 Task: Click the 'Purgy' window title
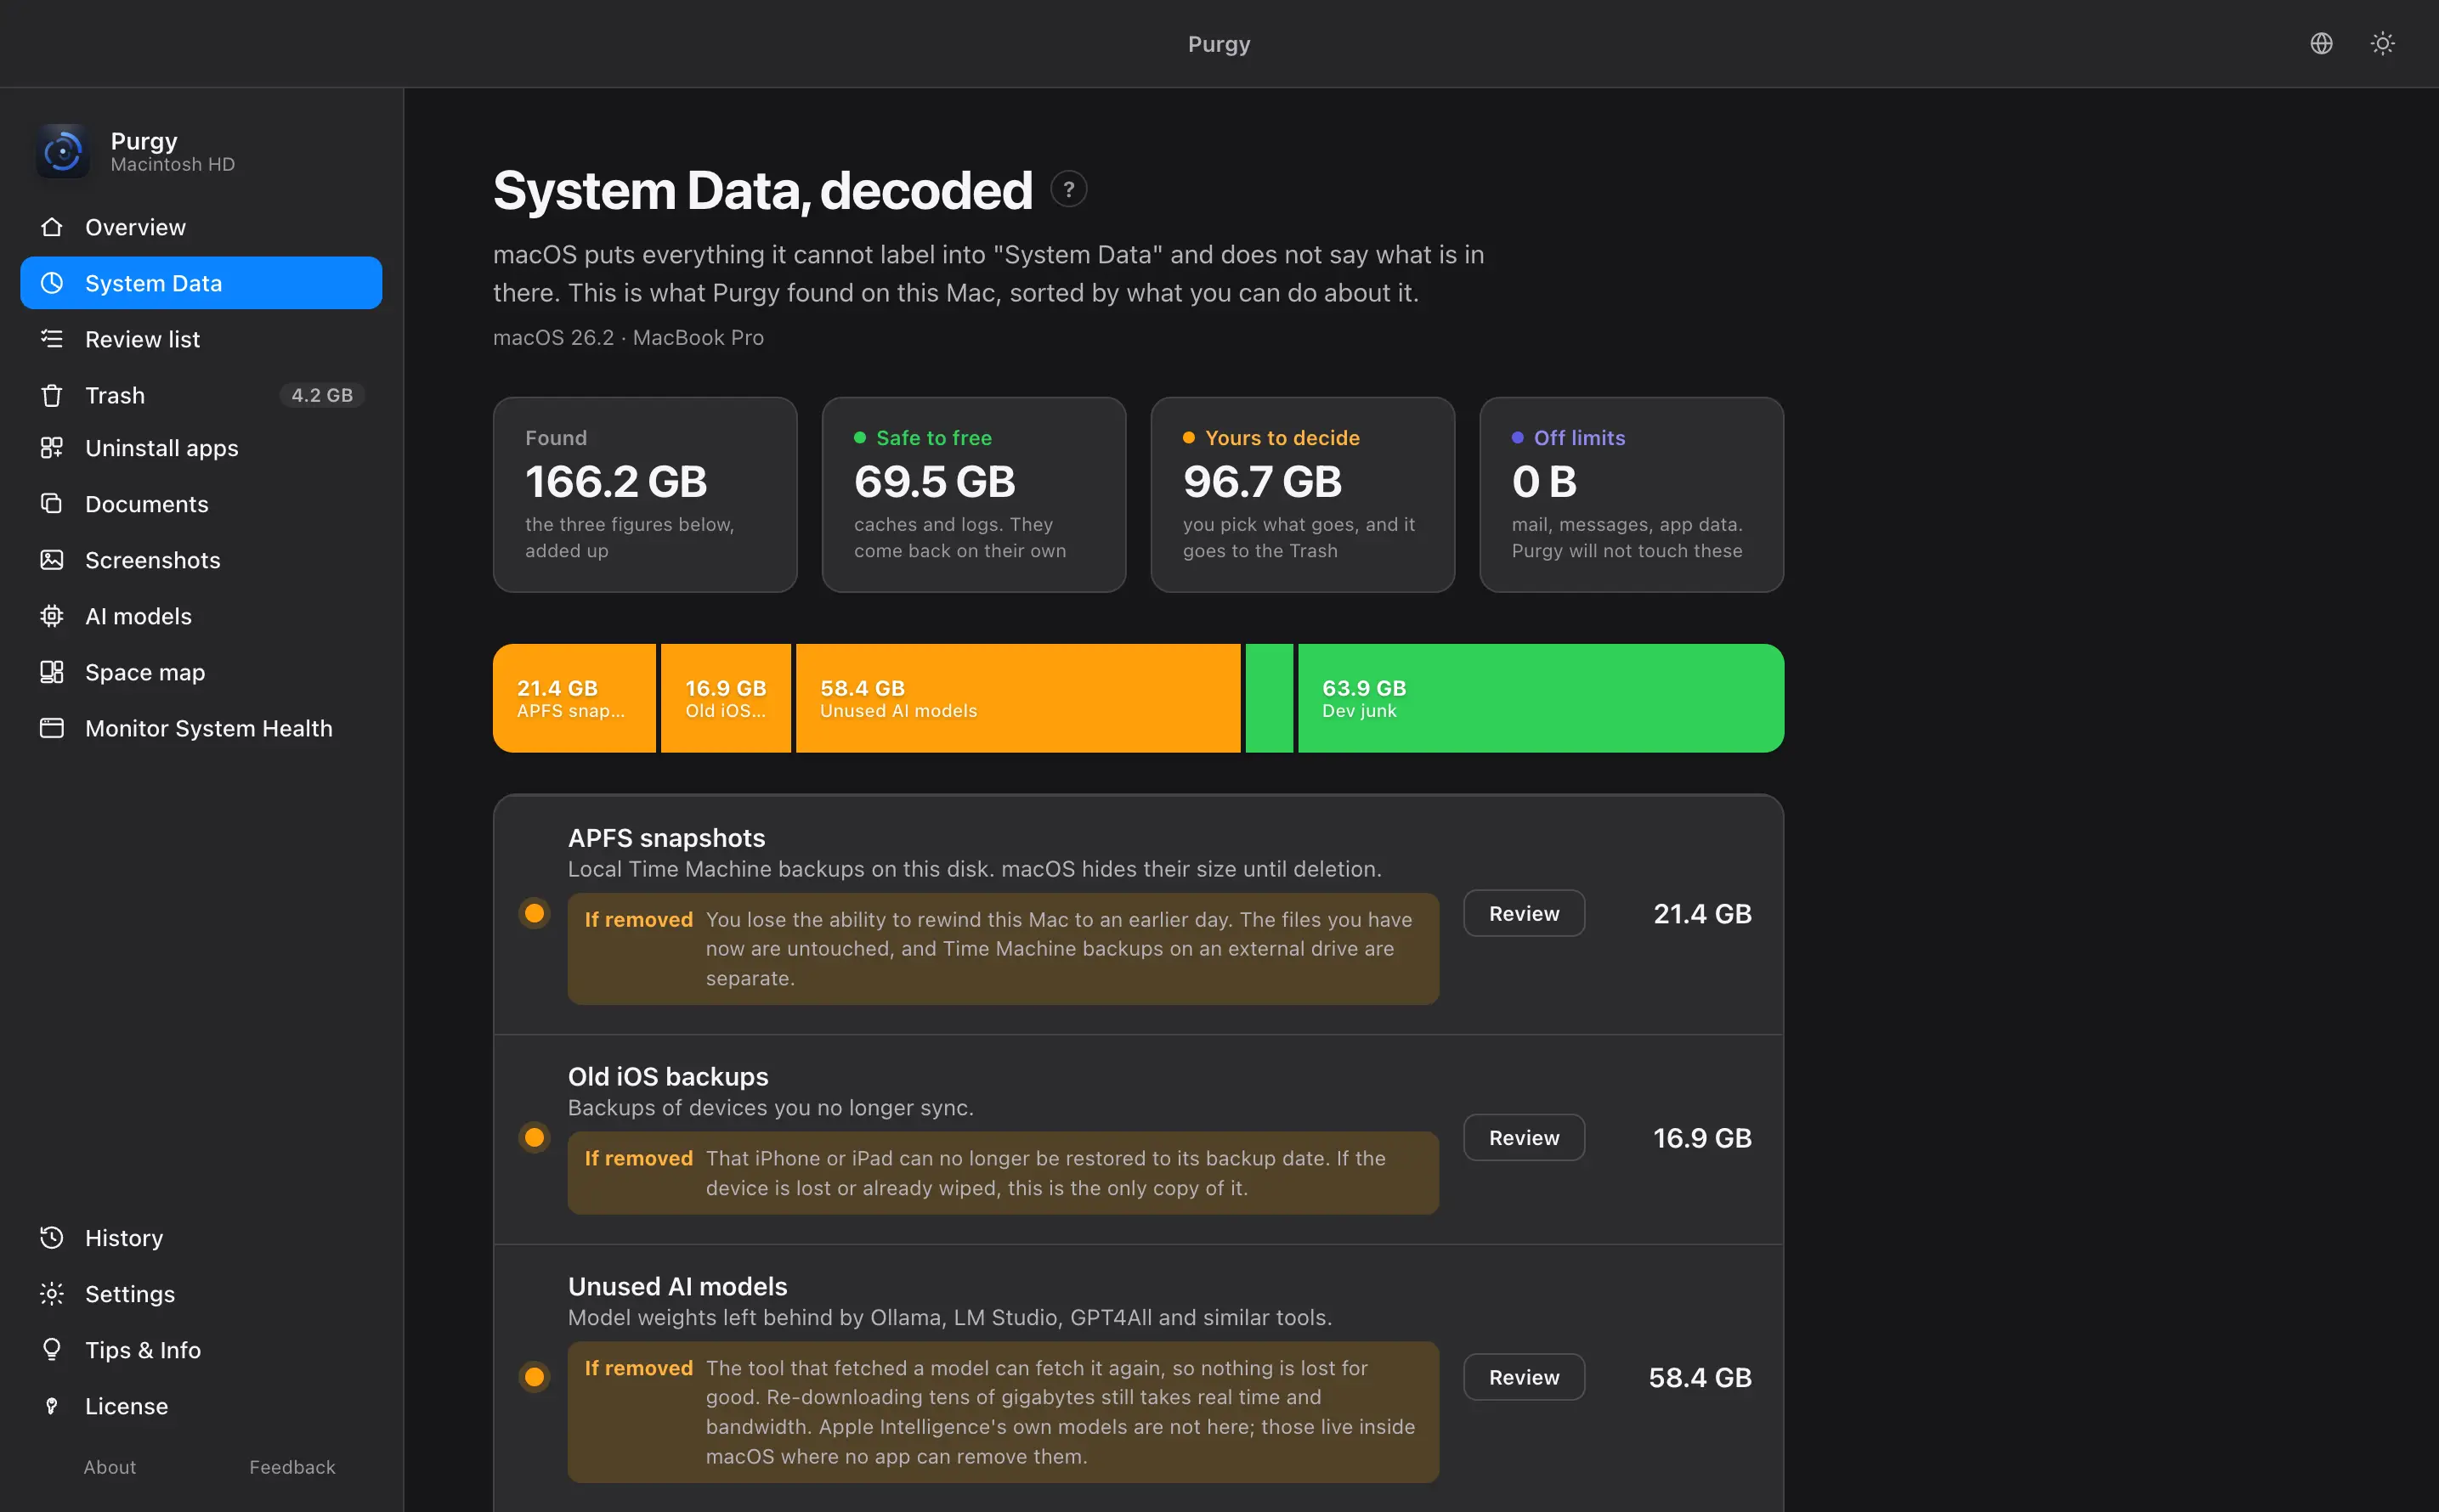point(1219,44)
